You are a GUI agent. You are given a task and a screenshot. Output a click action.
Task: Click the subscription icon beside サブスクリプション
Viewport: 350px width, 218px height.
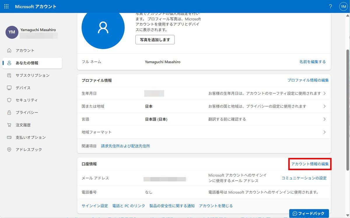9,75
